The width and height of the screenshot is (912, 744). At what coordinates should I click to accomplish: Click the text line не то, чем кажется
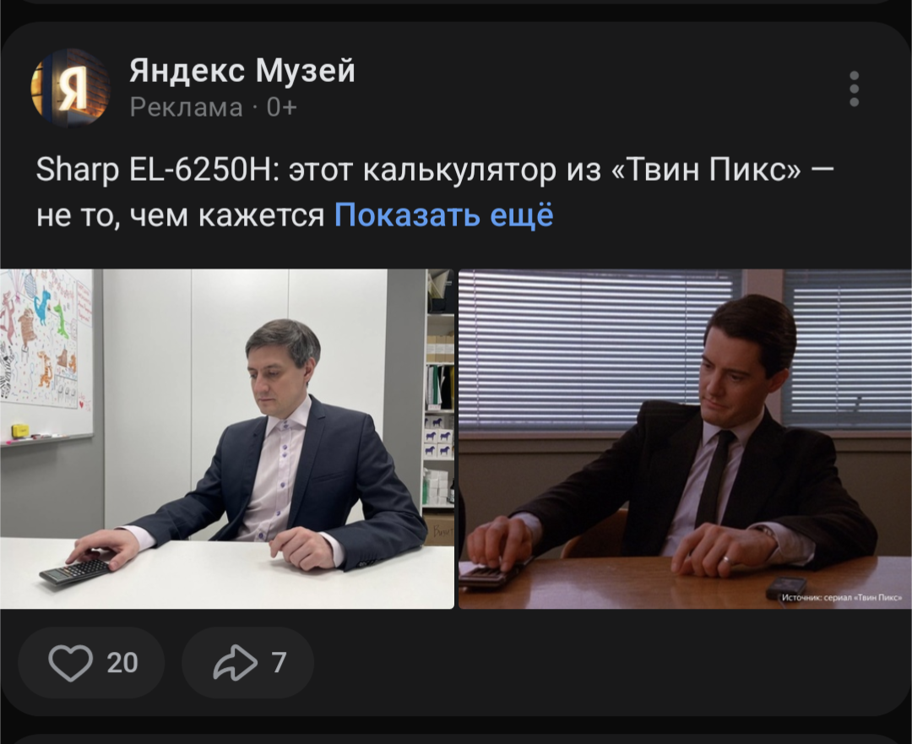[x=181, y=215]
